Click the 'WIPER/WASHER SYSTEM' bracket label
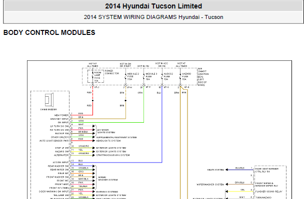Image resolution: width=304 pixels, height=199 pixels. tap(107, 179)
